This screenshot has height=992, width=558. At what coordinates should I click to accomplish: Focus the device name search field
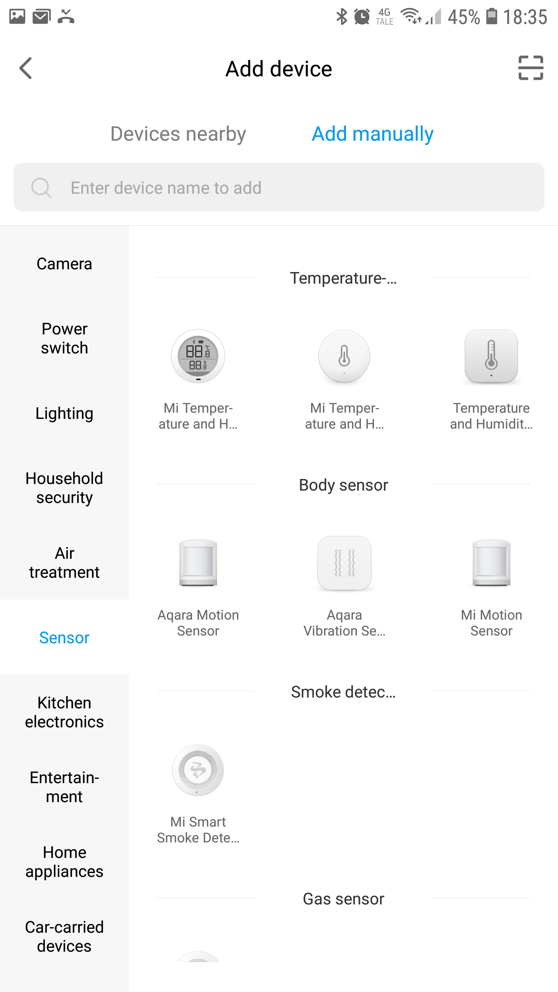click(x=279, y=188)
